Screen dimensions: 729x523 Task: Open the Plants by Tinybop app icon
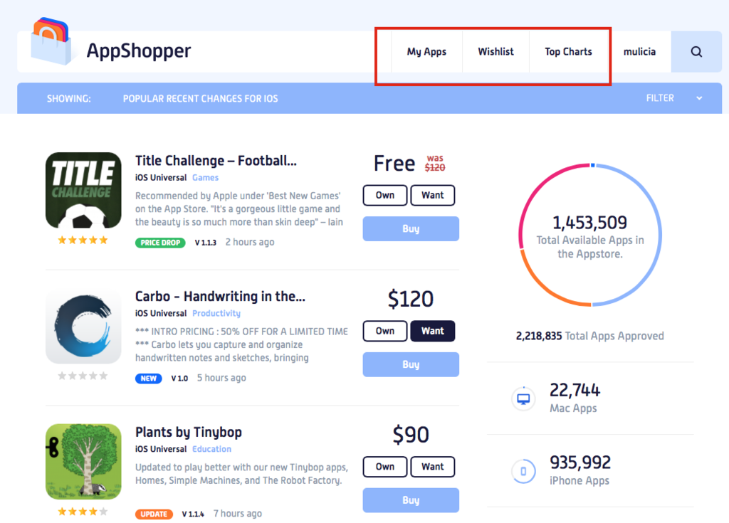pyautogui.click(x=83, y=462)
